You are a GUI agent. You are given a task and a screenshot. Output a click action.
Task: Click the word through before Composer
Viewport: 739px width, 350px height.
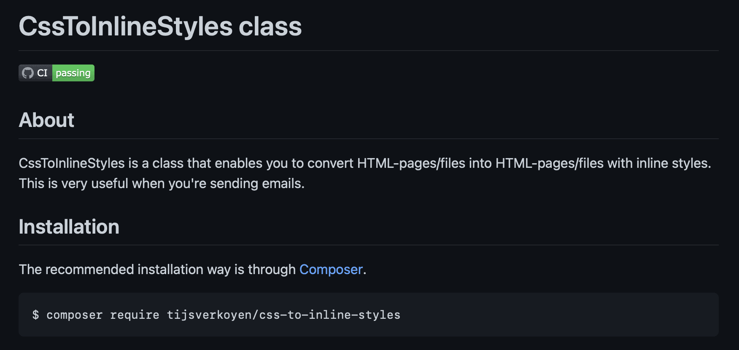[x=272, y=269]
